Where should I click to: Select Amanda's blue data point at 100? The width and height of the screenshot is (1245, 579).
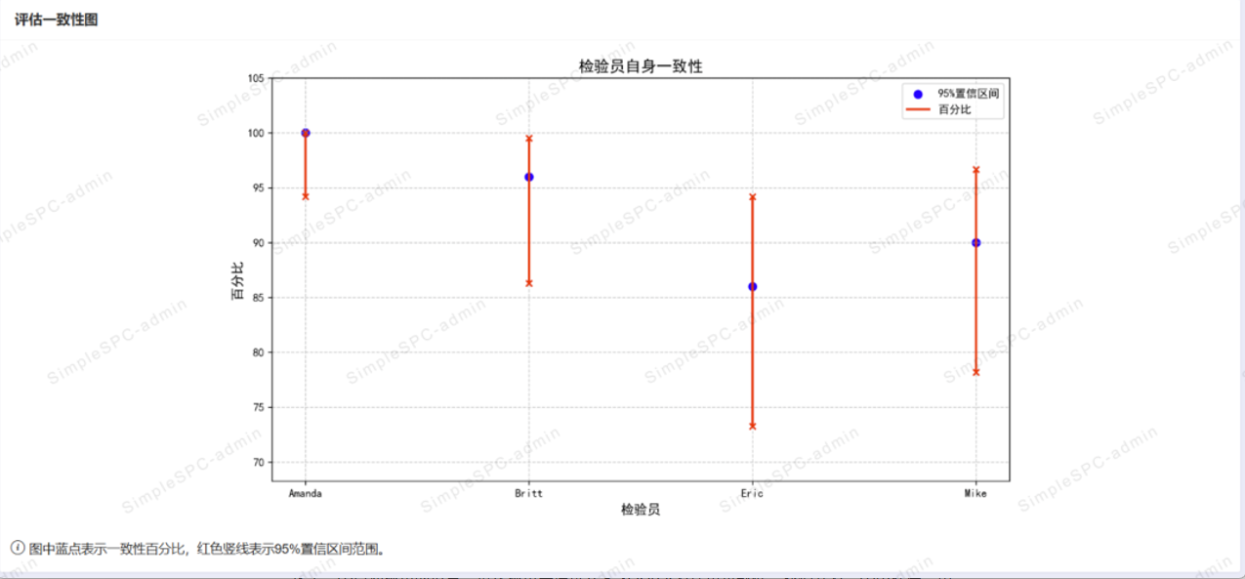[306, 133]
